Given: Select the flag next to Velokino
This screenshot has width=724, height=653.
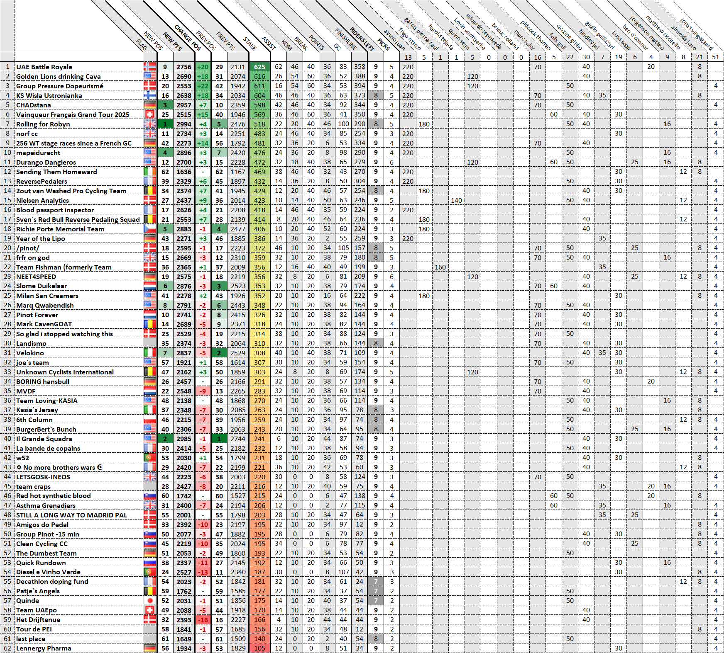Looking at the screenshot, I should tap(150, 353).
